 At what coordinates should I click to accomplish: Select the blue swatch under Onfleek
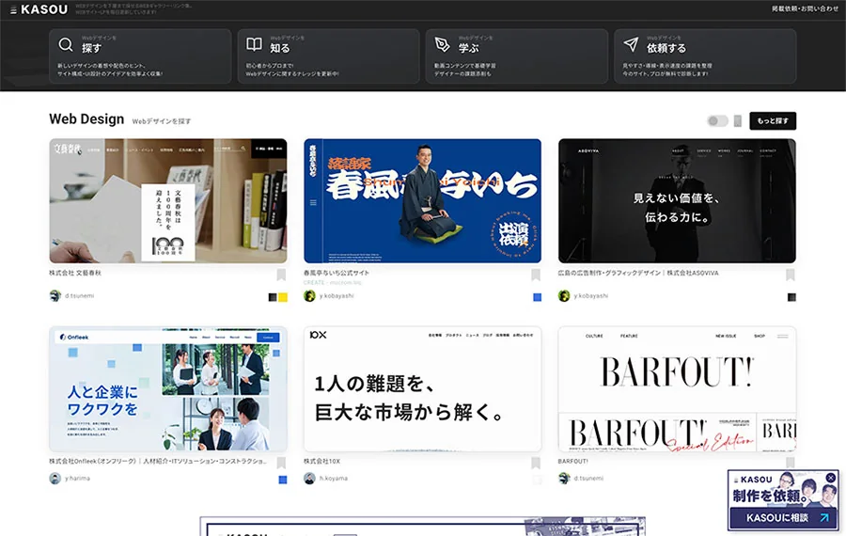point(283,480)
